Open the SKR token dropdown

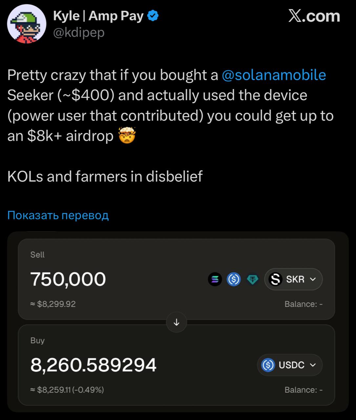tap(293, 279)
